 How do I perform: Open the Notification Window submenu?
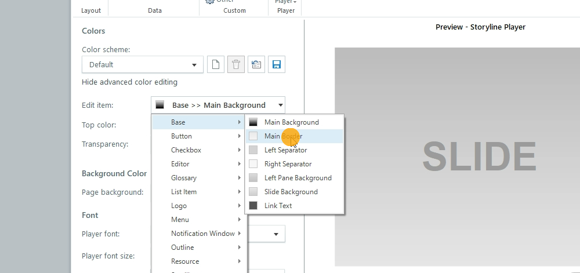202,234
